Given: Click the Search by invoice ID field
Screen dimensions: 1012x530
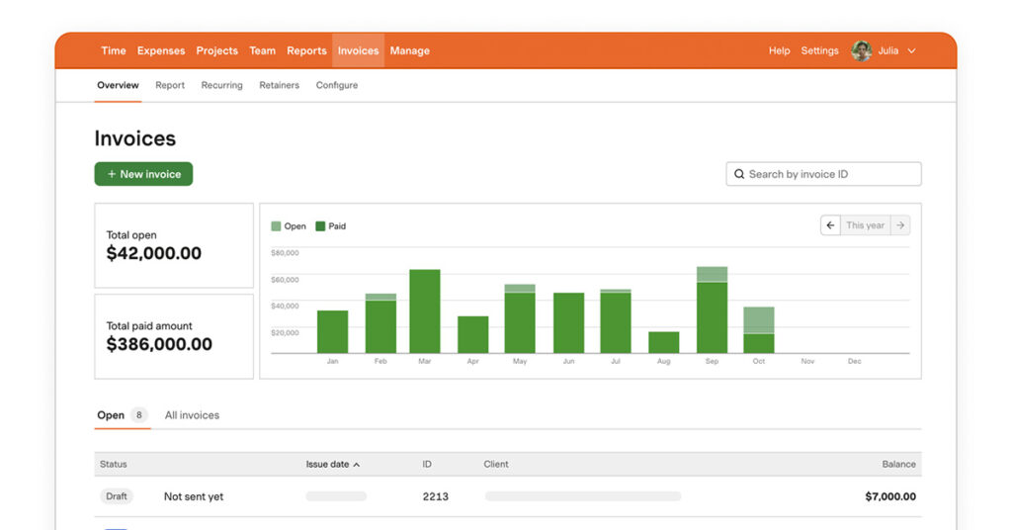Looking at the screenshot, I should 830,175.
